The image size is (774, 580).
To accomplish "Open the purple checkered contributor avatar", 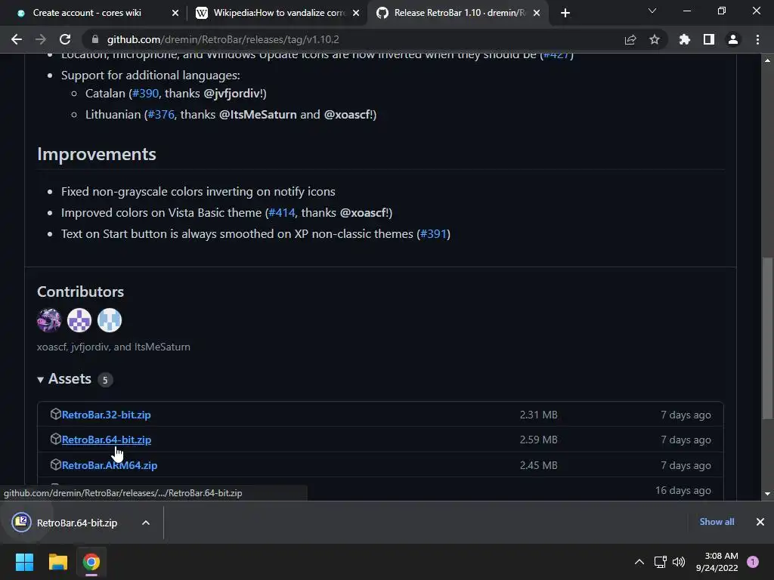I will 79,320.
